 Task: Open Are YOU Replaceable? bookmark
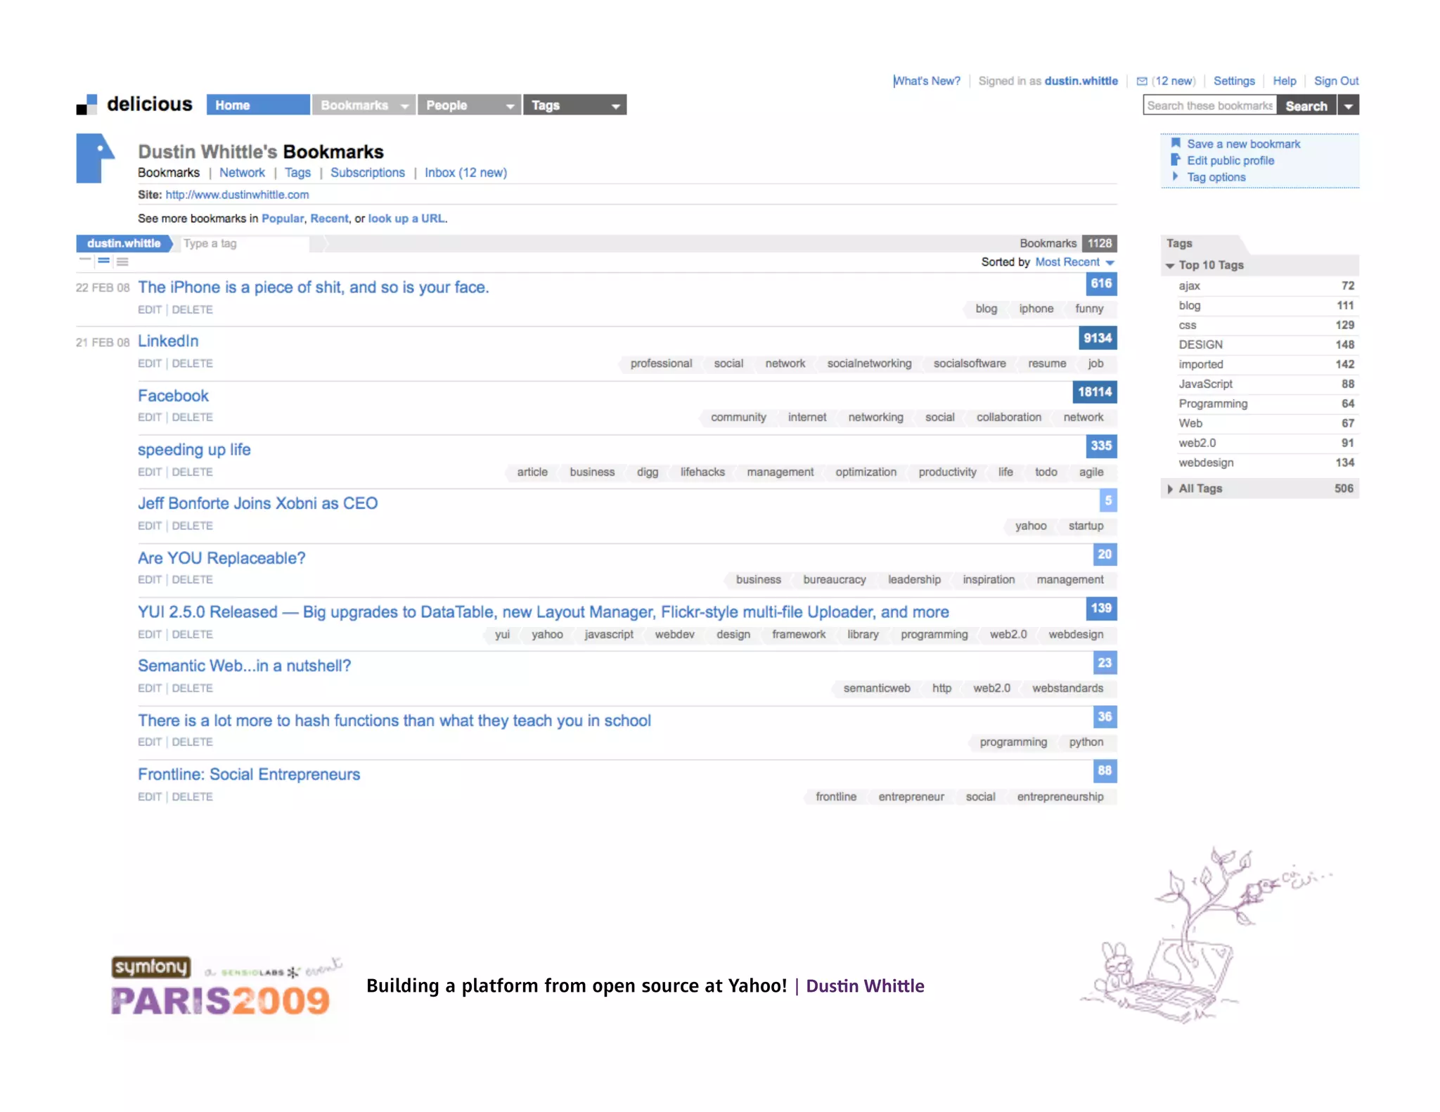(221, 558)
